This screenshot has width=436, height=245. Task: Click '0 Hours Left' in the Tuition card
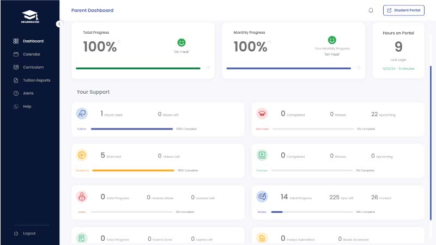168,114
